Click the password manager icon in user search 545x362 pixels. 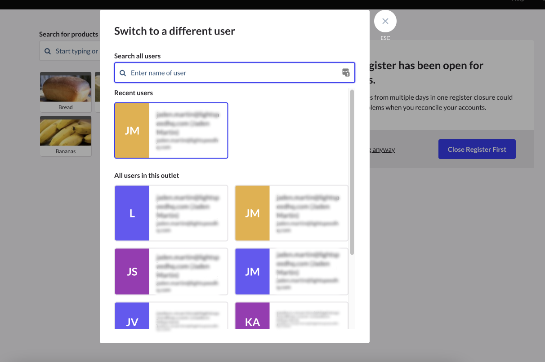345,73
